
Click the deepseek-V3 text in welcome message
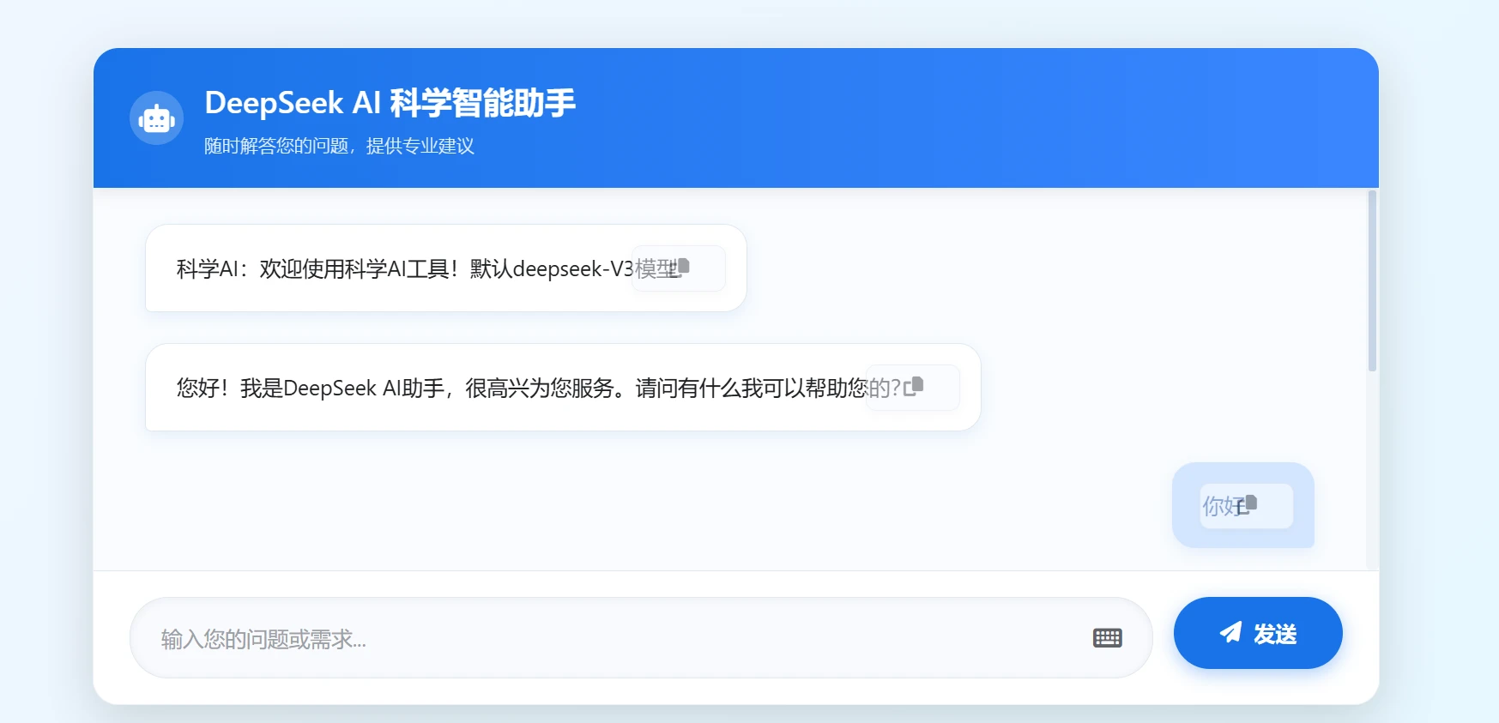click(572, 269)
